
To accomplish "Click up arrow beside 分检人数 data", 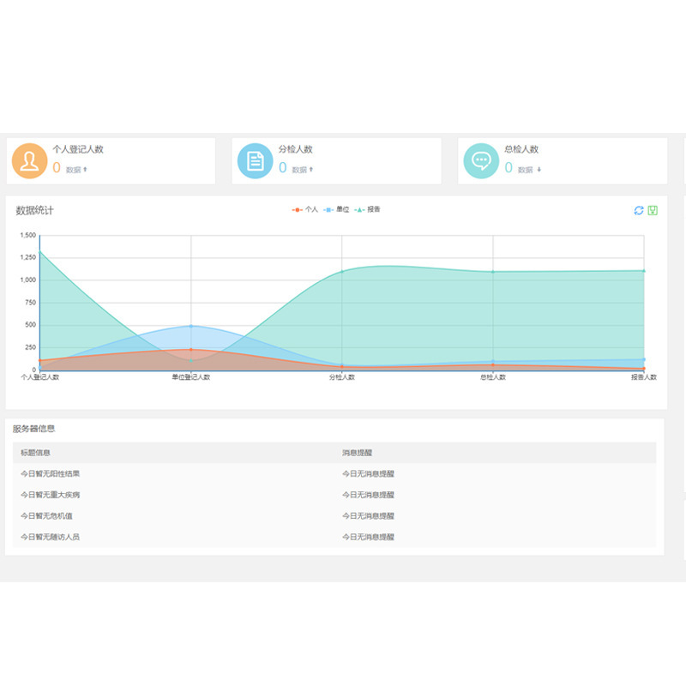I will (311, 169).
